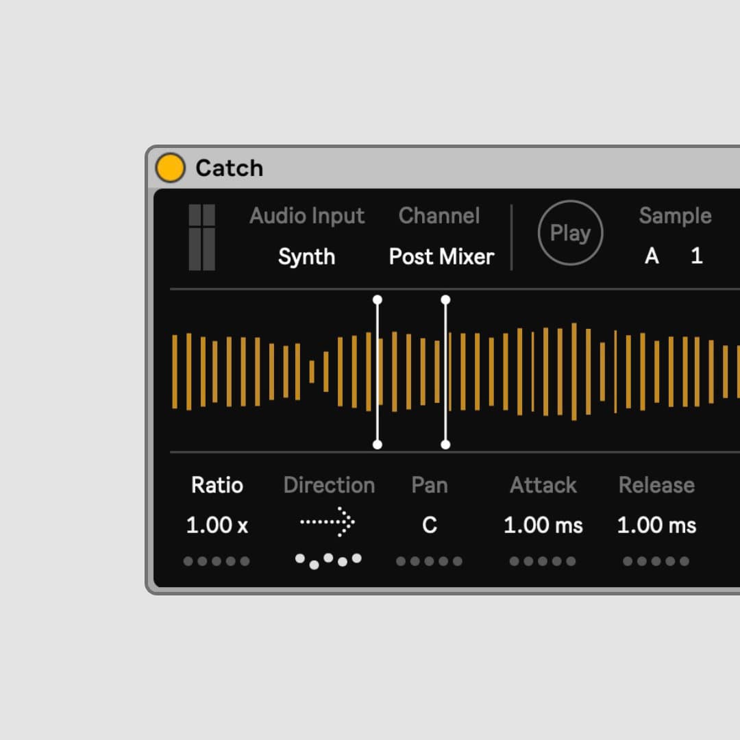740x740 pixels.
Task: Open the Channel selector showing Post Mixer
Action: [x=441, y=257]
